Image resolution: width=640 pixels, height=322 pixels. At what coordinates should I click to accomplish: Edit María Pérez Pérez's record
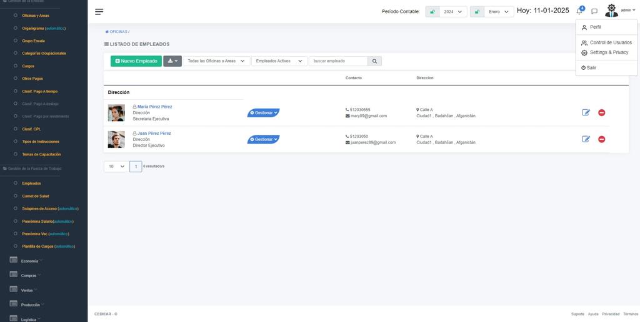point(586,112)
